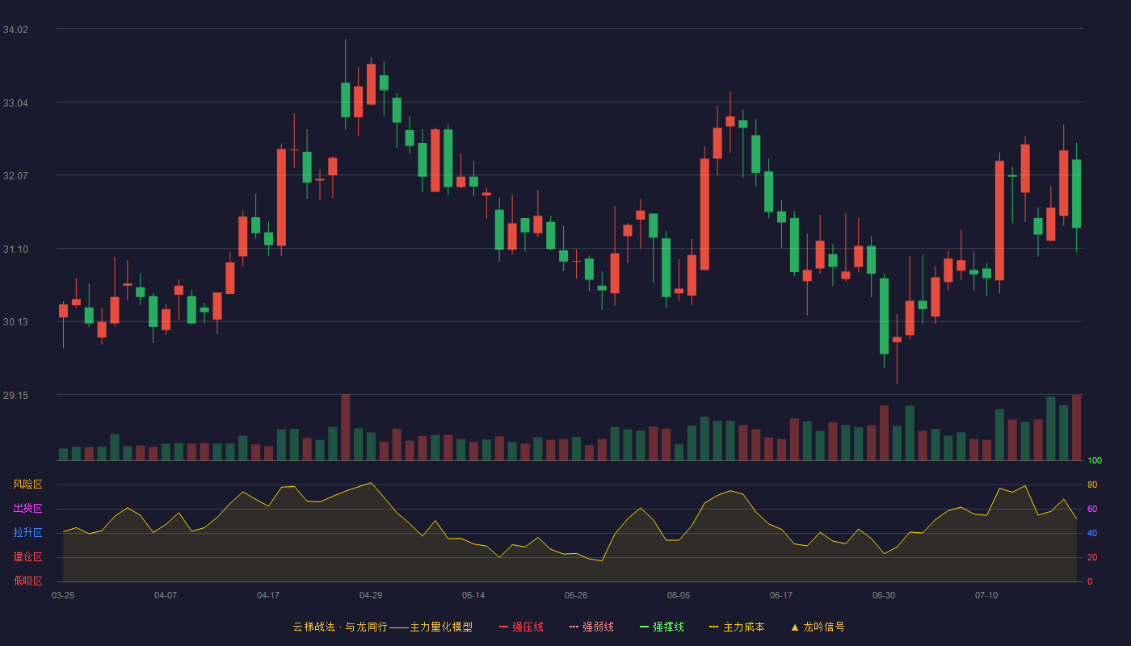Toggle the 主力成本 legend series
The width and height of the screenshot is (1131, 646).
click(736, 627)
